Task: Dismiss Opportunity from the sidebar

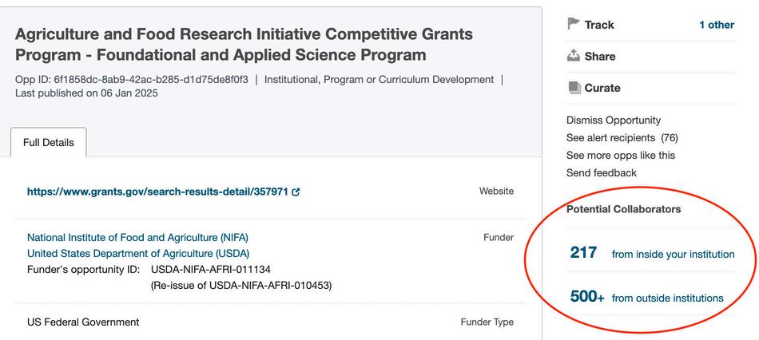Action: click(x=614, y=121)
